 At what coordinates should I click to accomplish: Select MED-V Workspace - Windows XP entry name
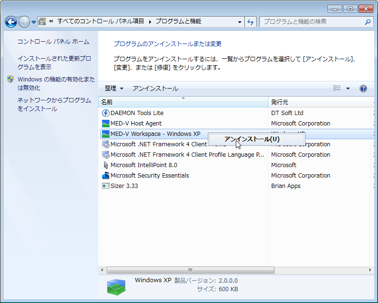(155, 134)
